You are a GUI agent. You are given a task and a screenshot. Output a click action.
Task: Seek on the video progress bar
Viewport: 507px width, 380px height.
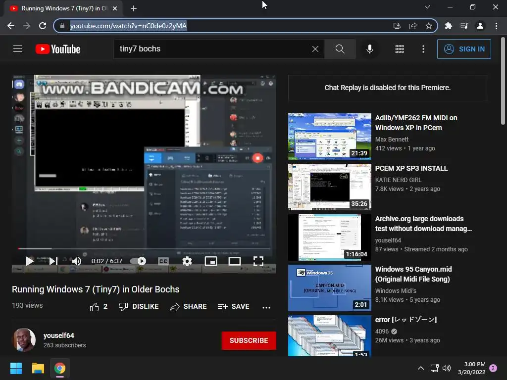click(144, 248)
